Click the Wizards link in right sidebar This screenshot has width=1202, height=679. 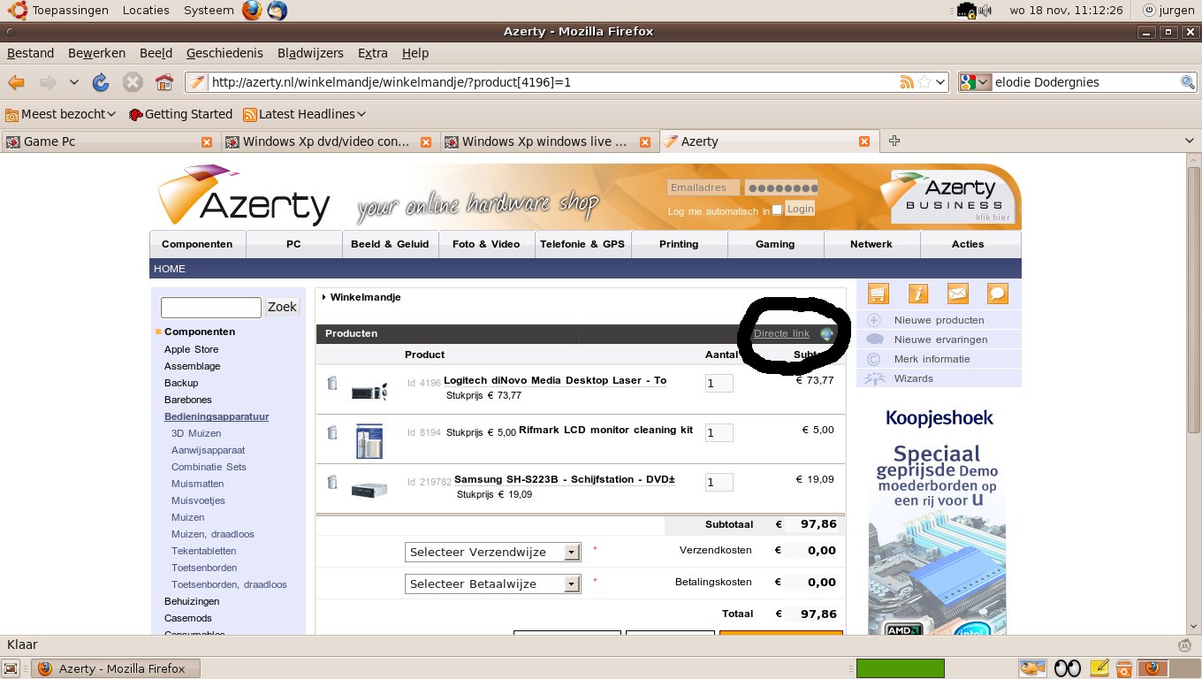(913, 378)
